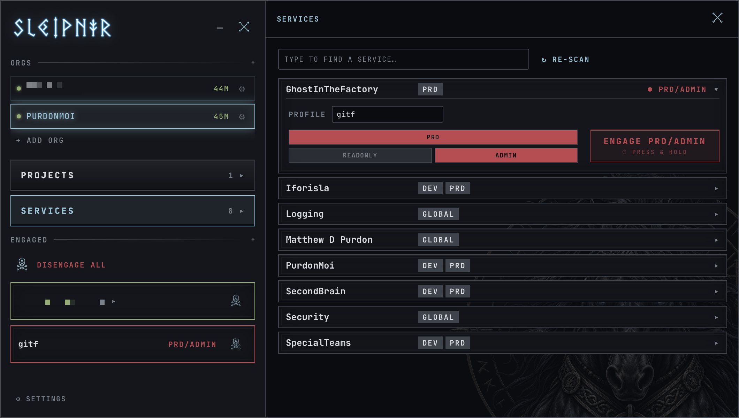Click the 44M value on the redacted org
Screen dimensions: 739x418
pos(221,88)
